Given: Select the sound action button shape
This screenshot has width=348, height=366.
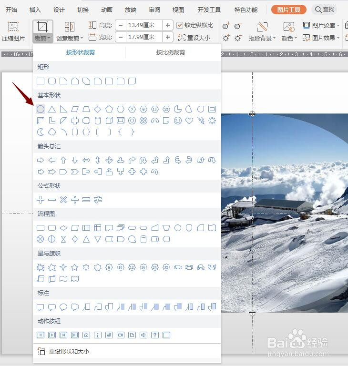Looking at the screenshot, I should (143, 335).
